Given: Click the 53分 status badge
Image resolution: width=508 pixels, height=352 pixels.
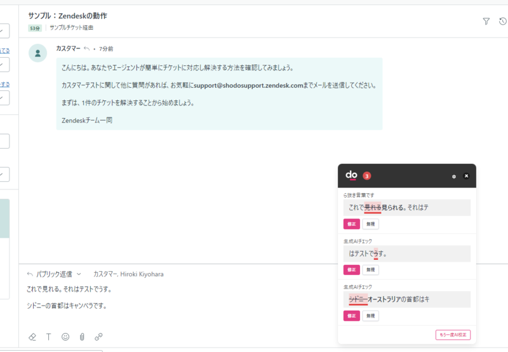Looking at the screenshot, I should point(35,28).
